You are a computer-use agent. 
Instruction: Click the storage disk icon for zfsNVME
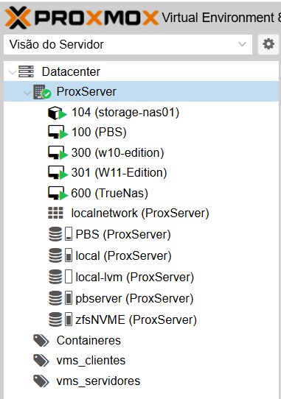pos(55,319)
